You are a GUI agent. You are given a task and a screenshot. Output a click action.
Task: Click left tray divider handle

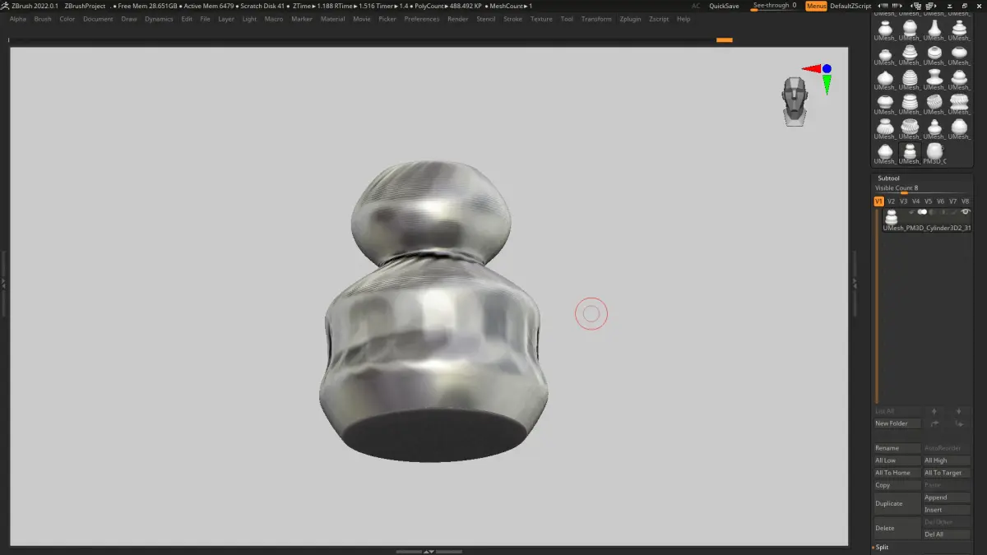(3, 282)
